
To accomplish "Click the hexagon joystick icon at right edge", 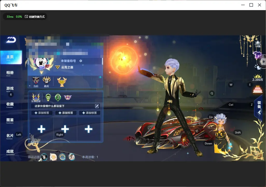I will 262,62.
